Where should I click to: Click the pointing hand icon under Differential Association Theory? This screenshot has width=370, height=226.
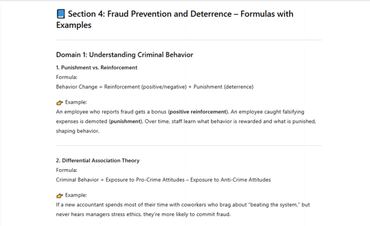point(60,195)
